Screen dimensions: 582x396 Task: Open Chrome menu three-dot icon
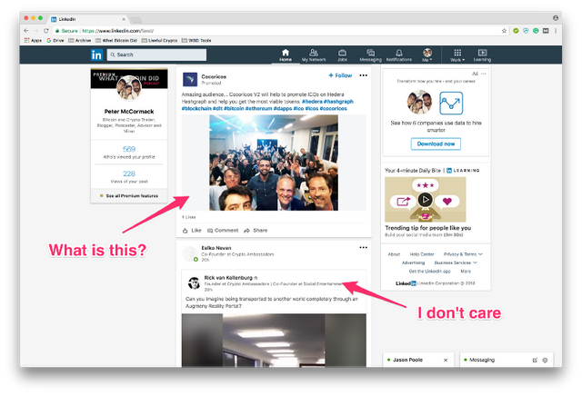click(x=556, y=31)
